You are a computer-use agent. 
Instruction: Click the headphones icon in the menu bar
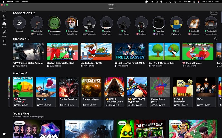157,2
